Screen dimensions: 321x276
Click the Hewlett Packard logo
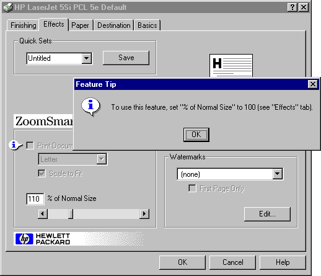pyautogui.click(x=43, y=239)
